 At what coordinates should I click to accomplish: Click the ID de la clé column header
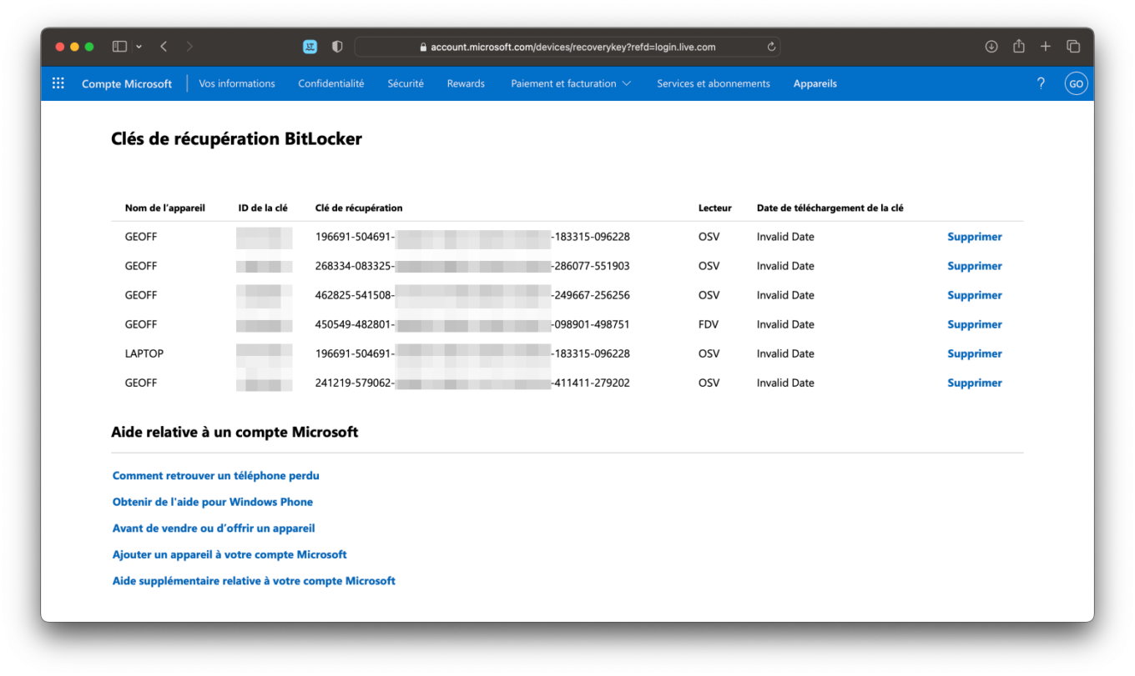click(263, 208)
